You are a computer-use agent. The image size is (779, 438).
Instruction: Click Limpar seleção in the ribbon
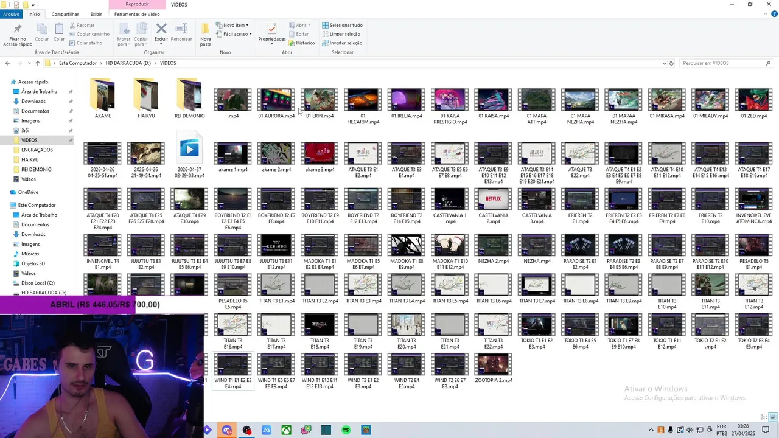341,34
